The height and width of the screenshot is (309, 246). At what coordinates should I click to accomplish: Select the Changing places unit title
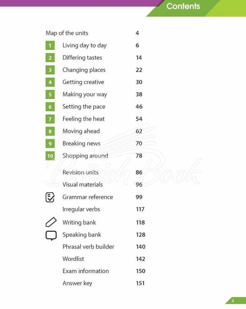(84, 70)
